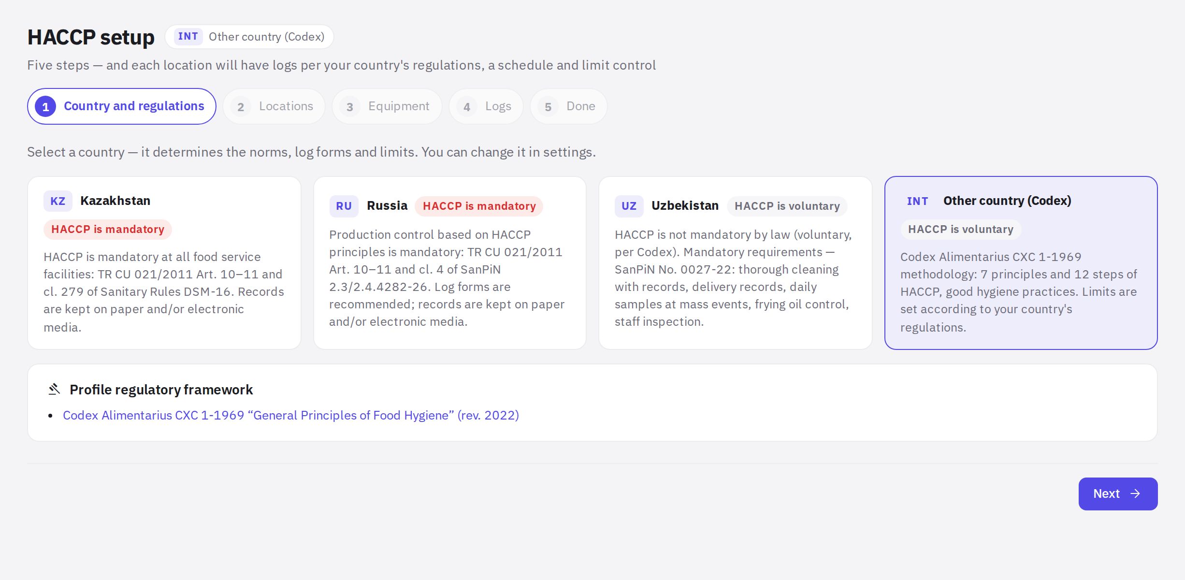Select the Other country (Codex) card

click(x=1021, y=263)
